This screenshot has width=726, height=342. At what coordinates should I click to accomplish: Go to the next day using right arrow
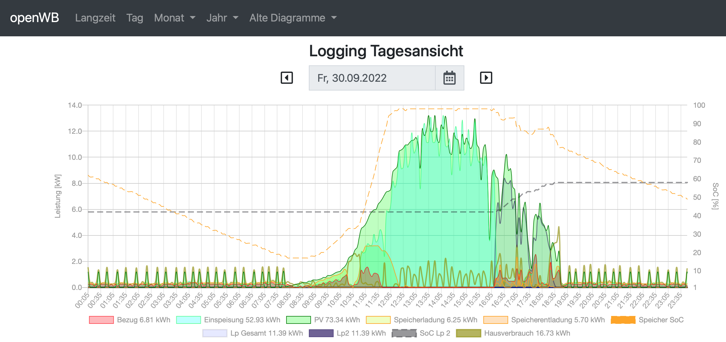[x=486, y=78]
